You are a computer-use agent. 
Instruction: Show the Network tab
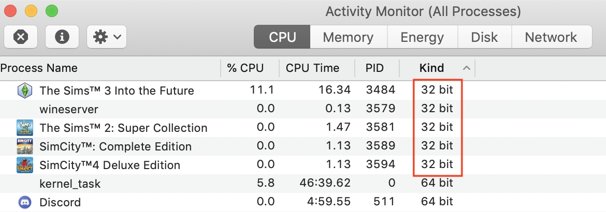(x=551, y=37)
